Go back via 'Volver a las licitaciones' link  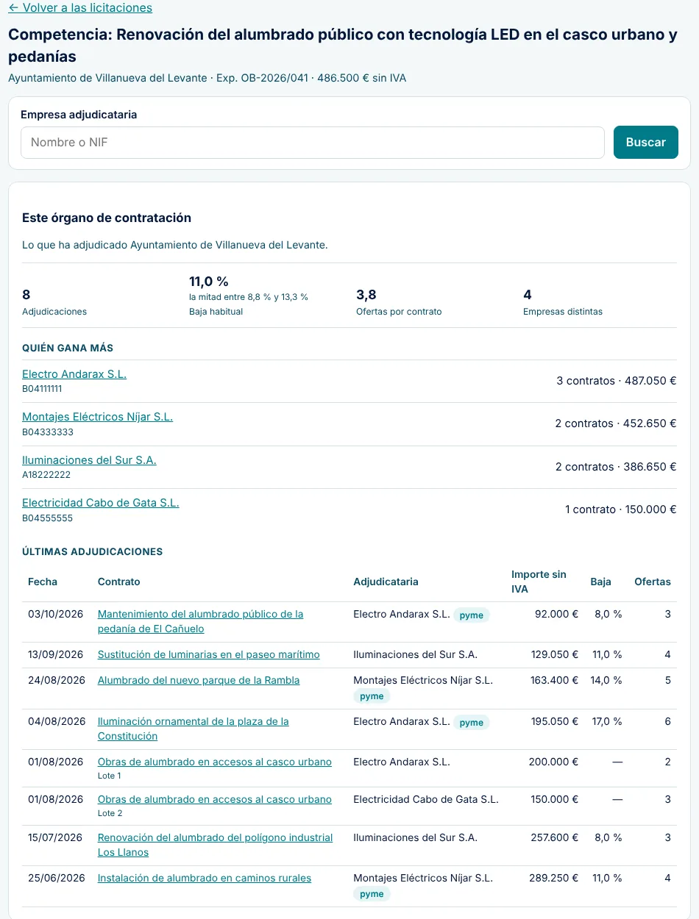(x=80, y=8)
